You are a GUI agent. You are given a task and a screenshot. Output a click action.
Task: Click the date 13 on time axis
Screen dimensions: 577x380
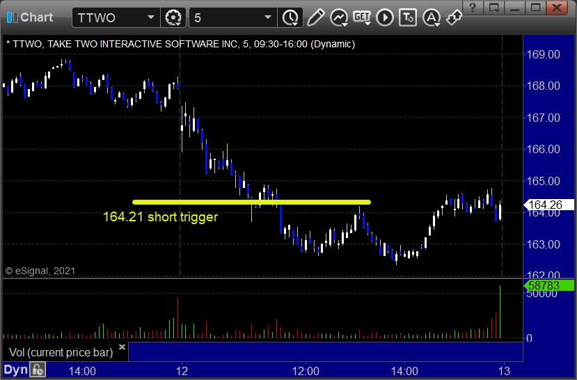(x=504, y=371)
